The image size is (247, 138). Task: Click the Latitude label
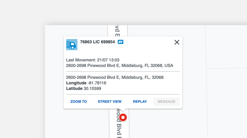[74, 89]
